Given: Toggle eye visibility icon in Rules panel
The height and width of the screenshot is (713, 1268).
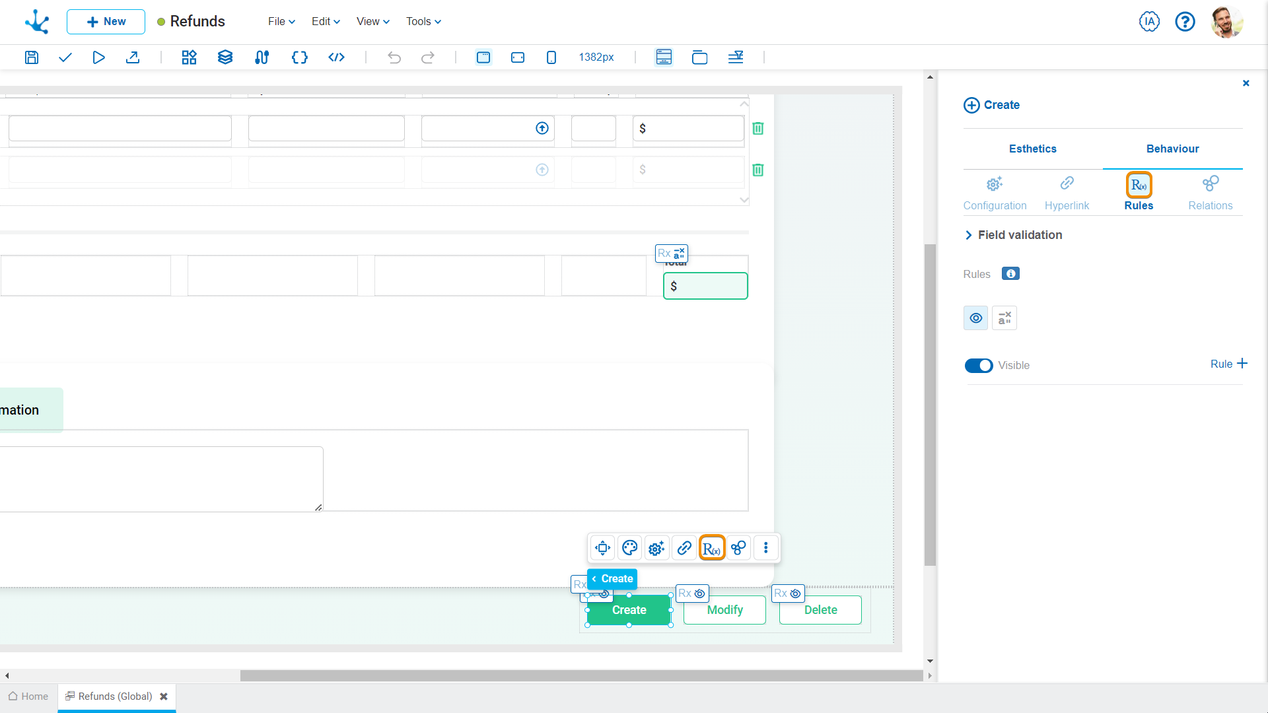Looking at the screenshot, I should [975, 318].
